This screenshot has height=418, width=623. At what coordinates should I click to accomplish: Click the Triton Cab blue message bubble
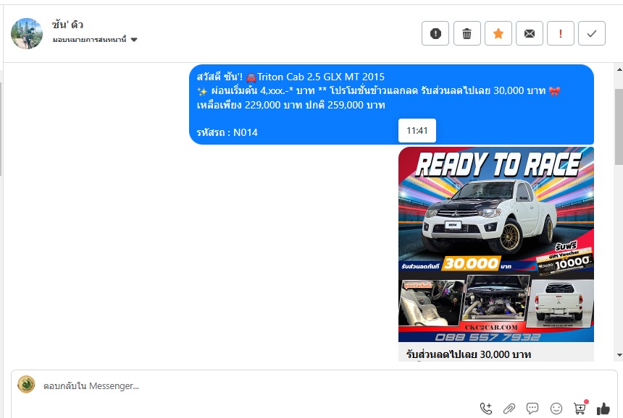point(391,104)
